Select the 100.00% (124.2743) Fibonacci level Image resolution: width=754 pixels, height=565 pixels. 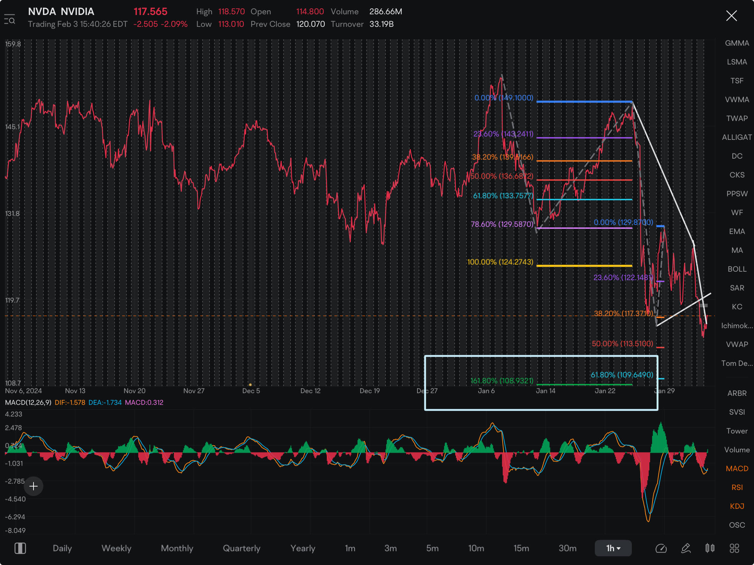pos(500,262)
